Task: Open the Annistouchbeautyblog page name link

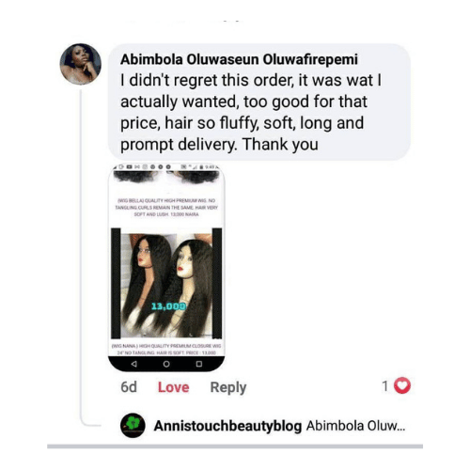Action: [227, 426]
